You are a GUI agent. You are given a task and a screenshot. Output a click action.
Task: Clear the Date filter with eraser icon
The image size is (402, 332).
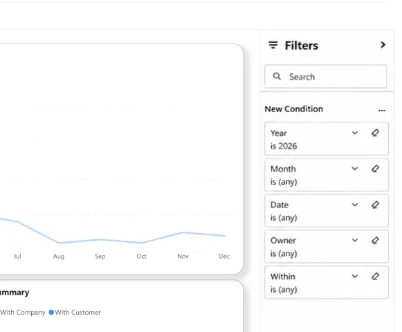coord(375,205)
